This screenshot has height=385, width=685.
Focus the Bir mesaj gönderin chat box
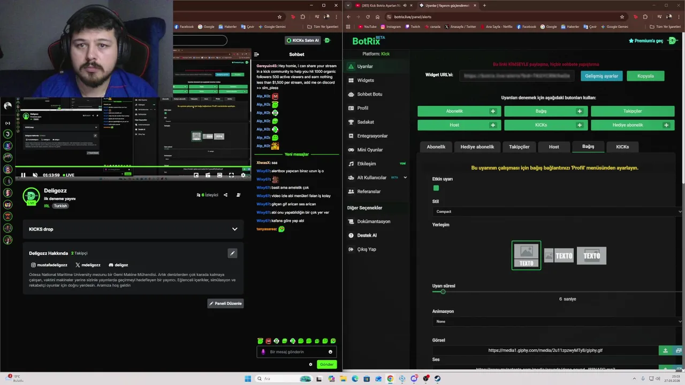(x=296, y=352)
